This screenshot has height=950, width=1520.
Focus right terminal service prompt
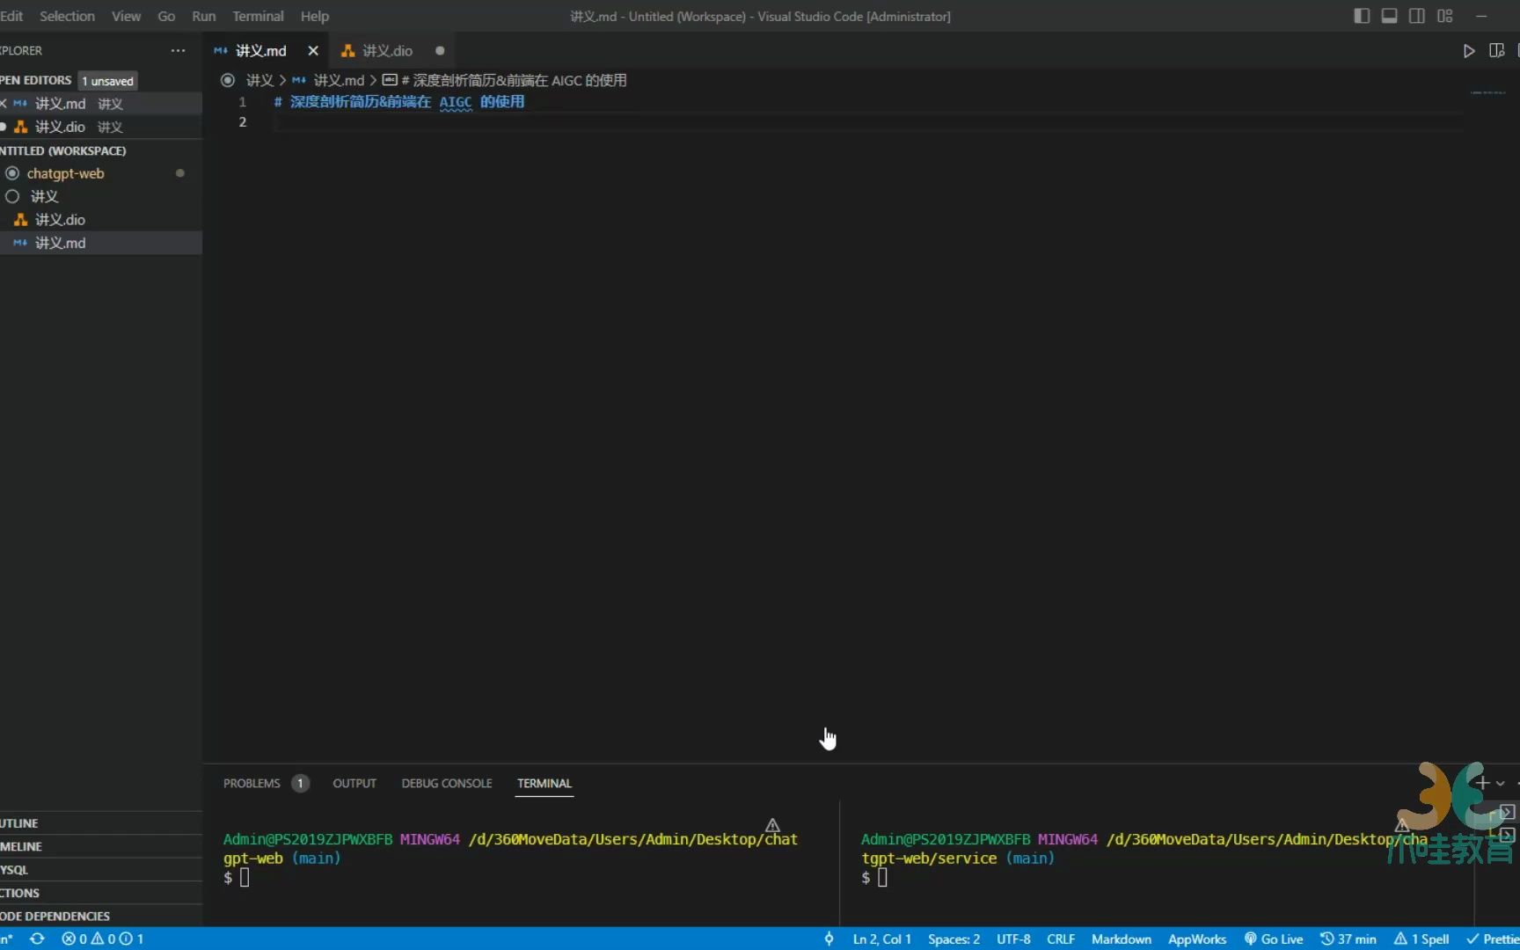coord(882,878)
